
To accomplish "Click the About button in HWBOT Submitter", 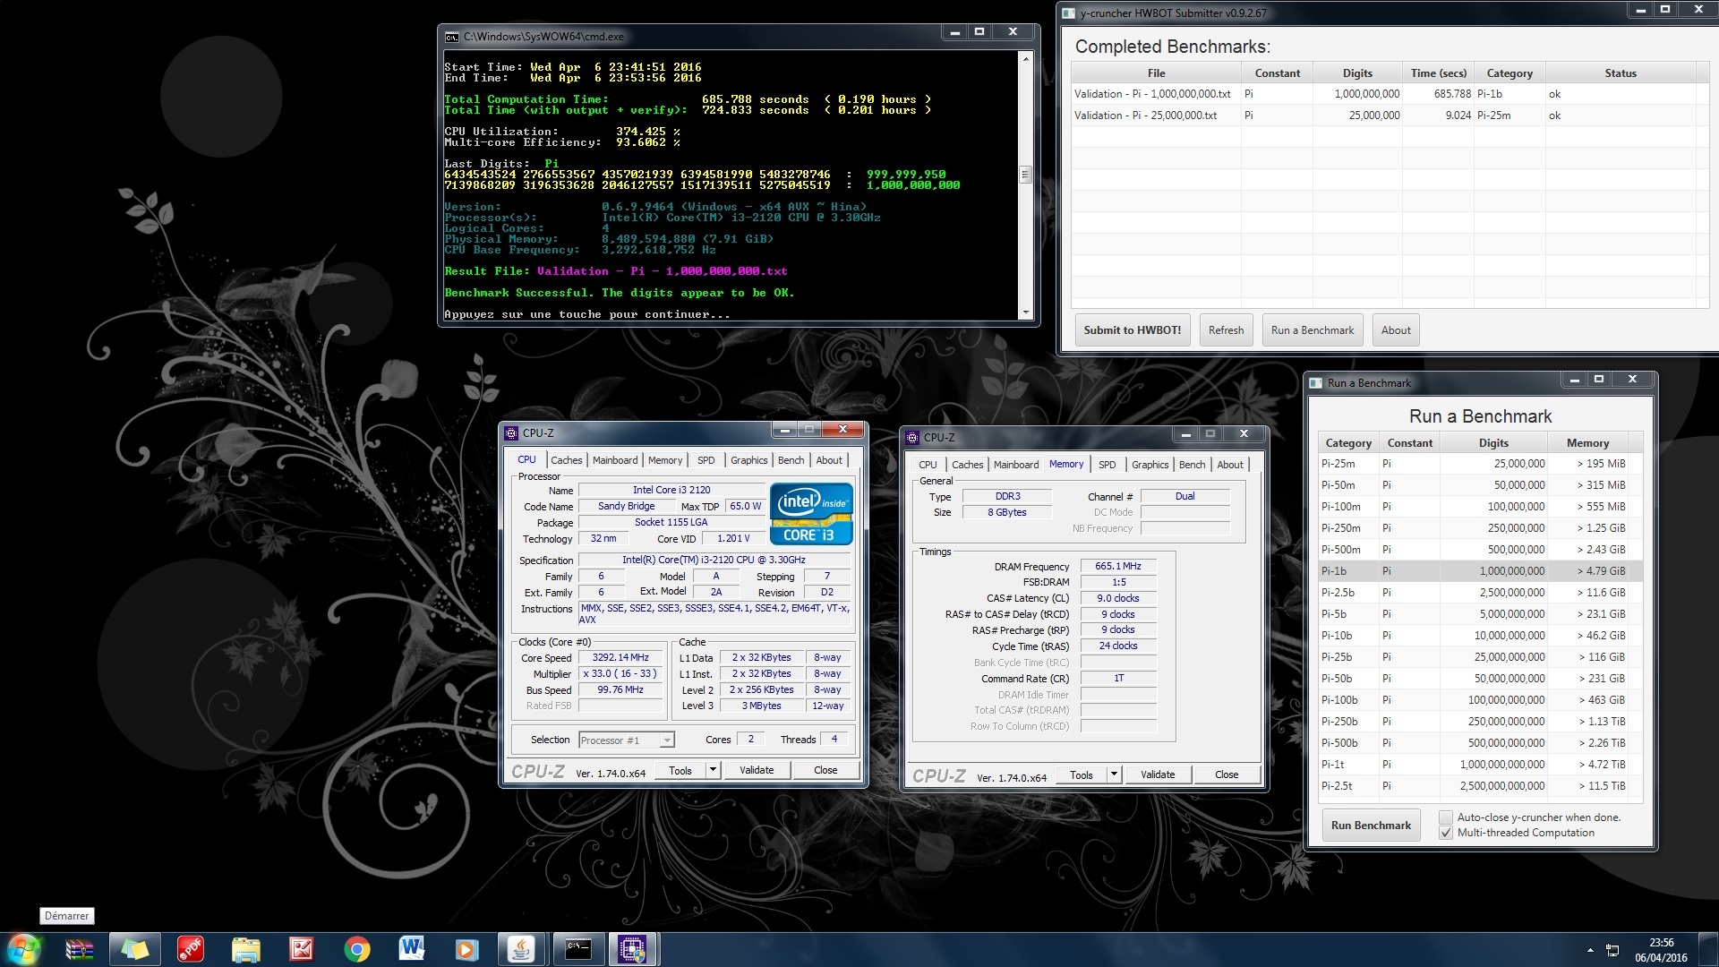I will coord(1396,330).
